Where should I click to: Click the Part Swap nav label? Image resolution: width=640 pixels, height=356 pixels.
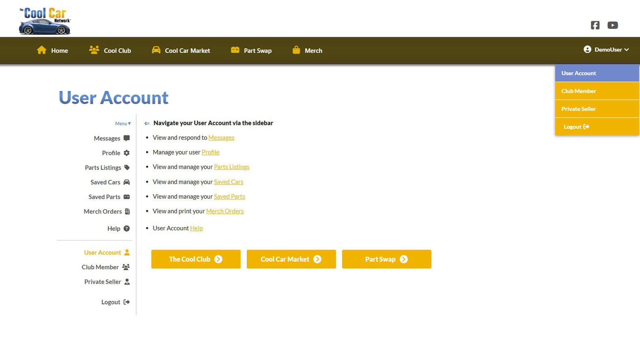(x=258, y=51)
